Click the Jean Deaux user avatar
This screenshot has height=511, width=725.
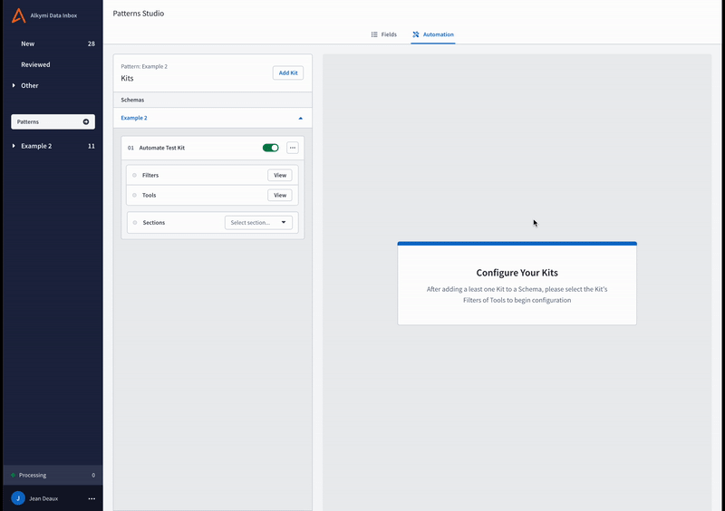click(18, 498)
